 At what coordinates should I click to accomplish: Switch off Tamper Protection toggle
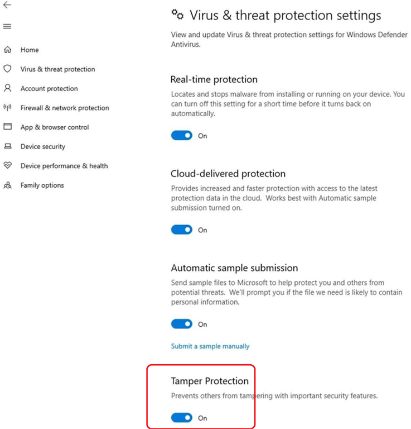pyautogui.click(x=182, y=417)
